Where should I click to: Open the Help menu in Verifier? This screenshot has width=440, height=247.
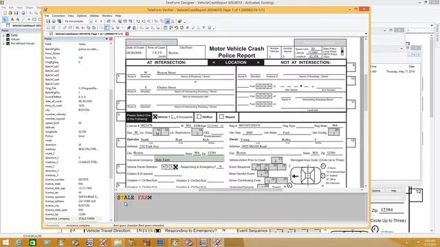(118, 16)
